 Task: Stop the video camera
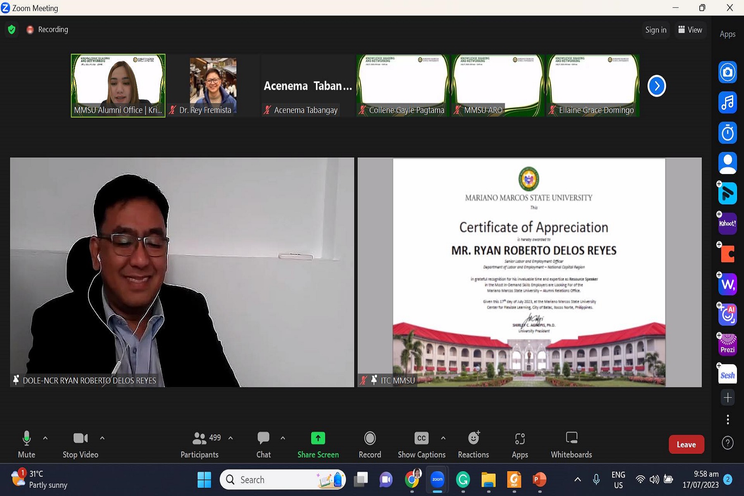[81, 444]
